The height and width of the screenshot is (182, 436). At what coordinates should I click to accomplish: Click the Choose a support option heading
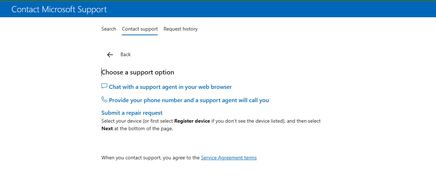click(138, 72)
